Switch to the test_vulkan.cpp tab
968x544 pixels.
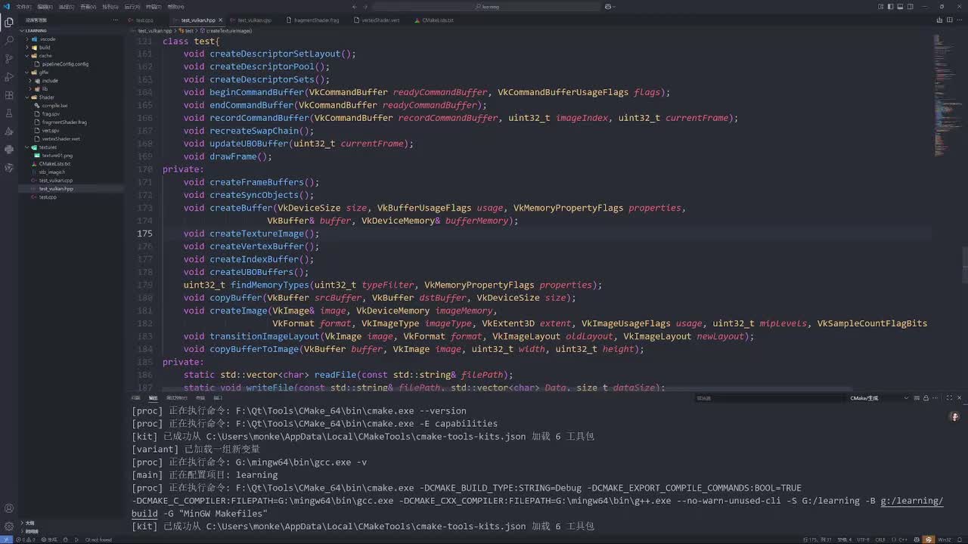[254, 20]
